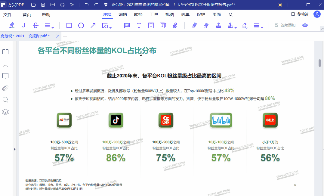Undo the last action
This screenshot has width=324, height=196.
tap(87, 5)
